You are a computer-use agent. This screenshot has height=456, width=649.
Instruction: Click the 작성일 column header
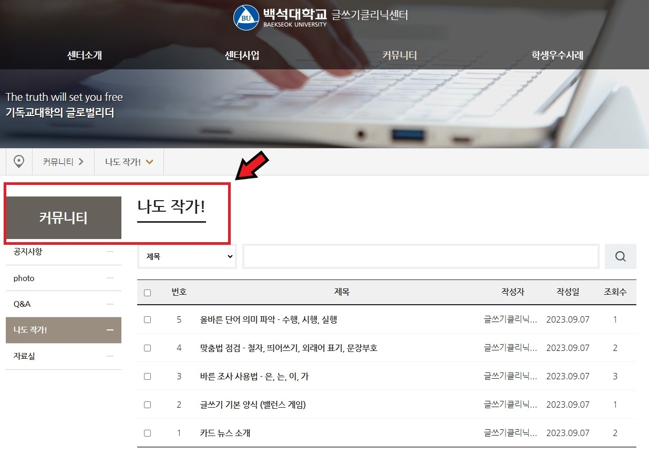coord(568,292)
